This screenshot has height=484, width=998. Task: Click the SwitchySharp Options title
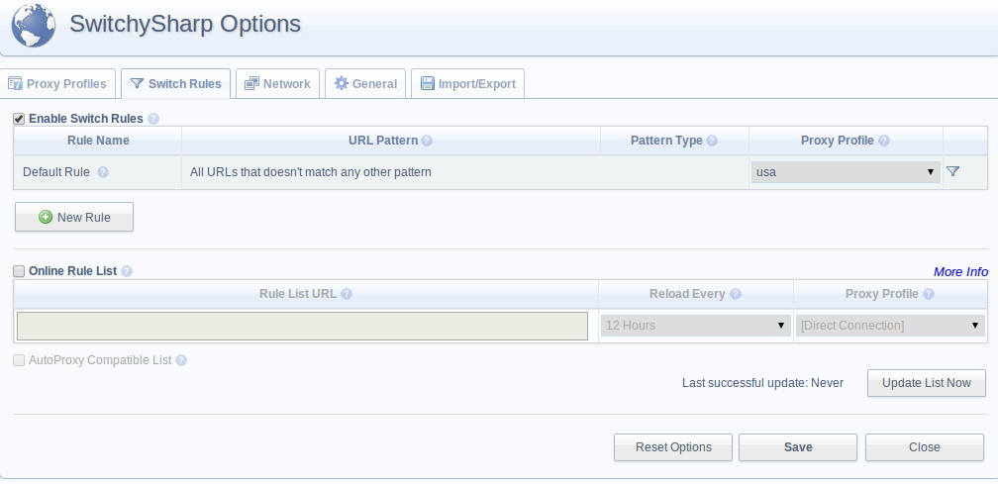click(x=184, y=24)
